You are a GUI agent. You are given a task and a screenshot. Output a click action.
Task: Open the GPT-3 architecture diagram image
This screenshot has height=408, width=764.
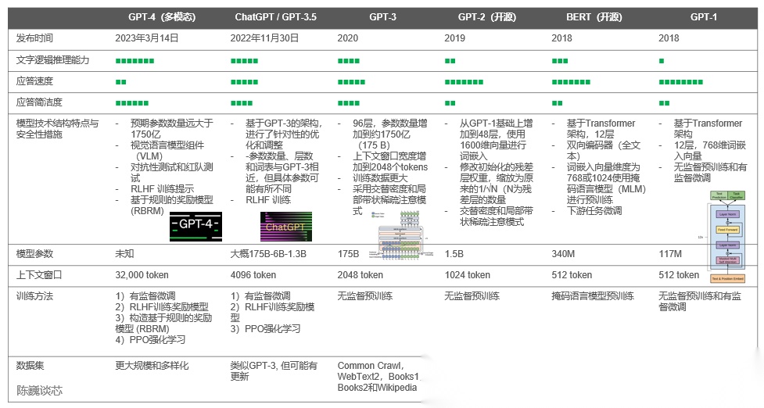click(x=401, y=235)
